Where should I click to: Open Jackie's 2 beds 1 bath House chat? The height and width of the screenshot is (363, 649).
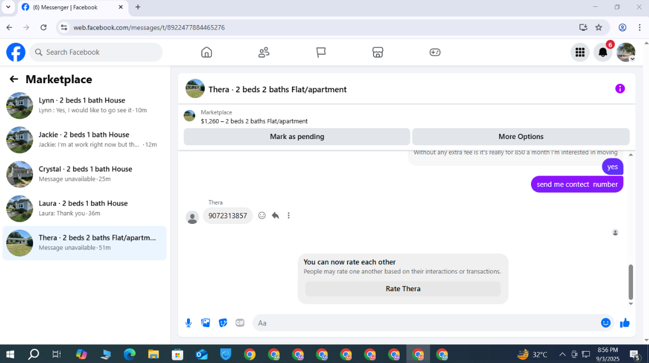pyautogui.click(x=84, y=140)
